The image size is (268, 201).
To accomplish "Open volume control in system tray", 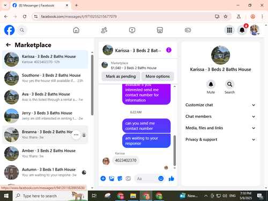I will (225, 196).
